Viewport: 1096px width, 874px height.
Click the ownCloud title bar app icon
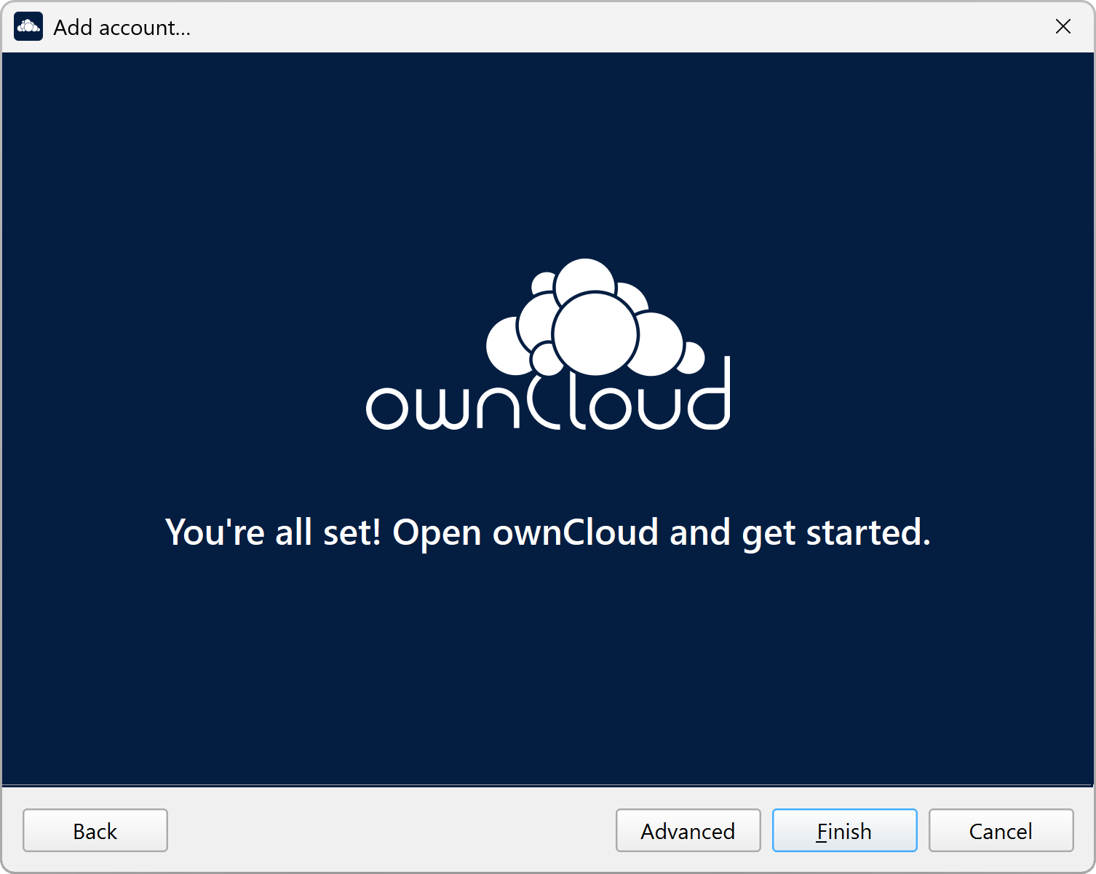point(28,27)
